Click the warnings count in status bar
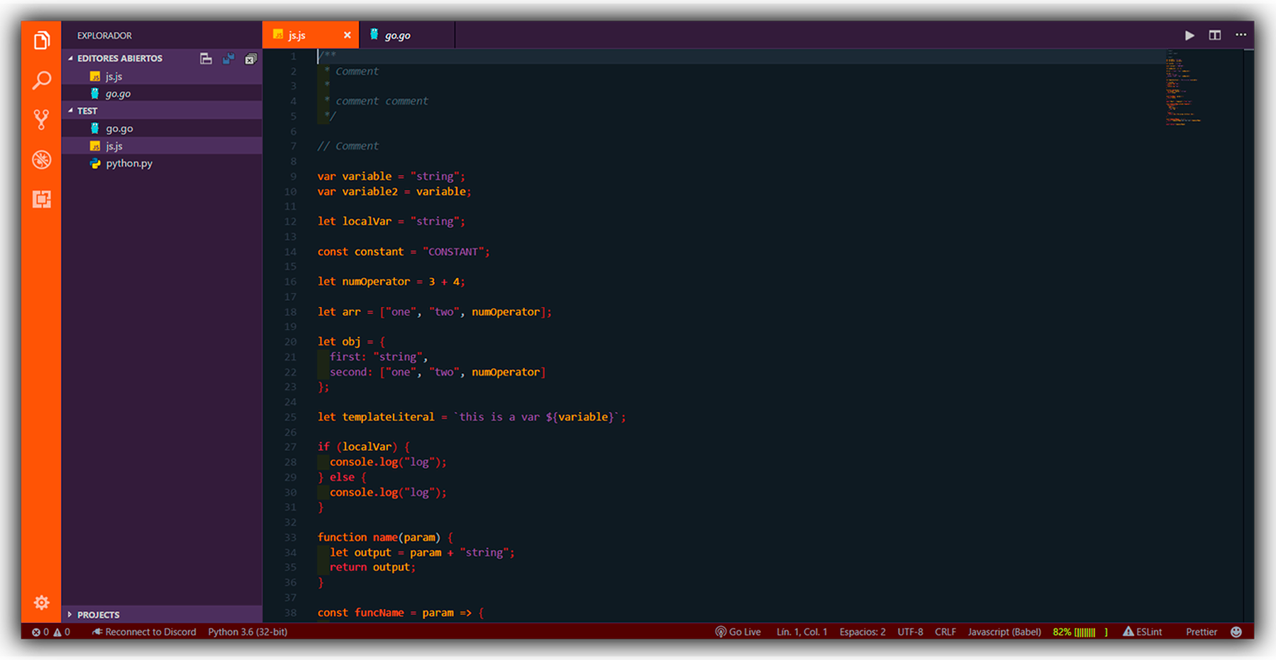 (62, 632)
